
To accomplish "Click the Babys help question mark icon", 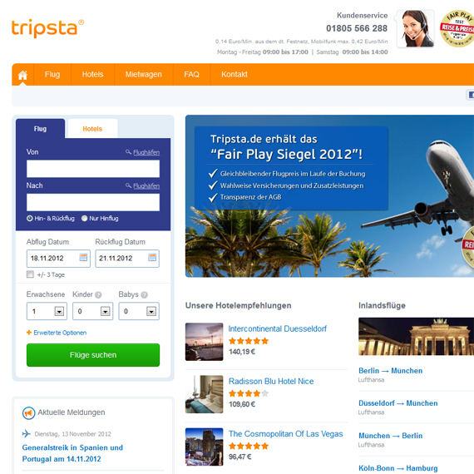I will [x=144, y=294].
